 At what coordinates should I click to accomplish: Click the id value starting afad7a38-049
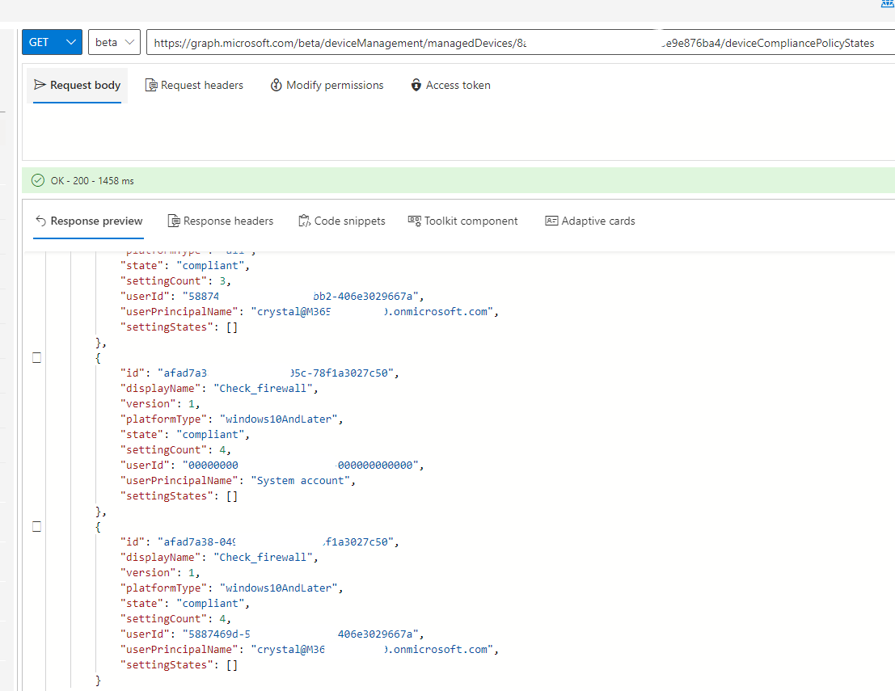[x=275, y=541]
